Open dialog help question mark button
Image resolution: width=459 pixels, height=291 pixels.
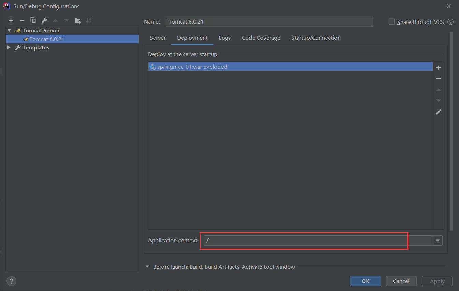[12, 281]
